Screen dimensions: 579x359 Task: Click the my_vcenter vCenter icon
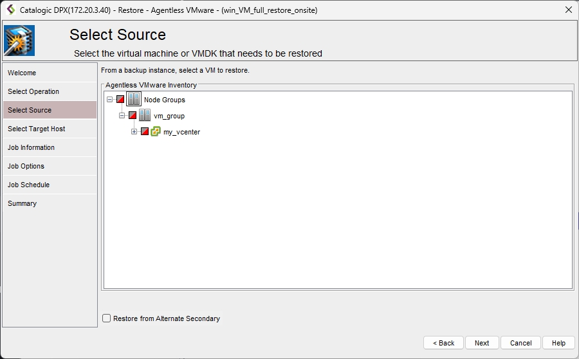pyautogui.click(x=156, y=132)
